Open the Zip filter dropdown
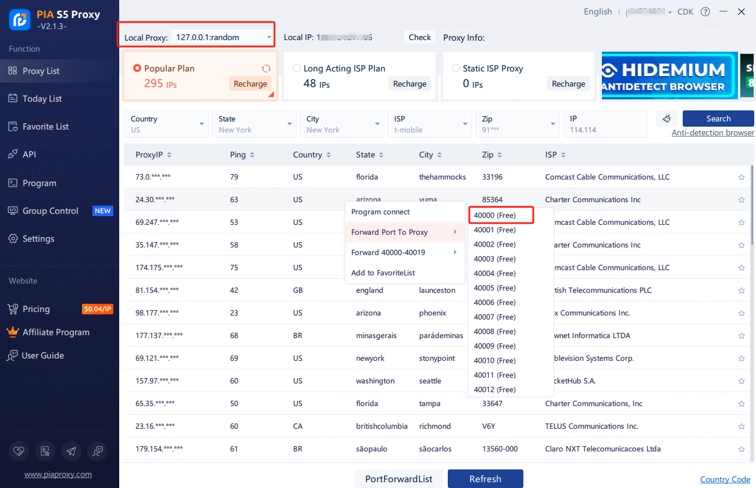The width and height of the screenshot is (756, 488). (x=518, y=124)
